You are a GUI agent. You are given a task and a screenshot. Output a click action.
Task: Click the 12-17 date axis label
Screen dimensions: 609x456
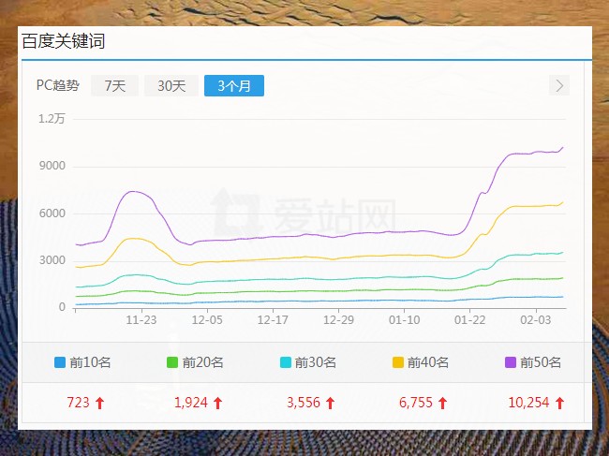[x=273, y=320]
